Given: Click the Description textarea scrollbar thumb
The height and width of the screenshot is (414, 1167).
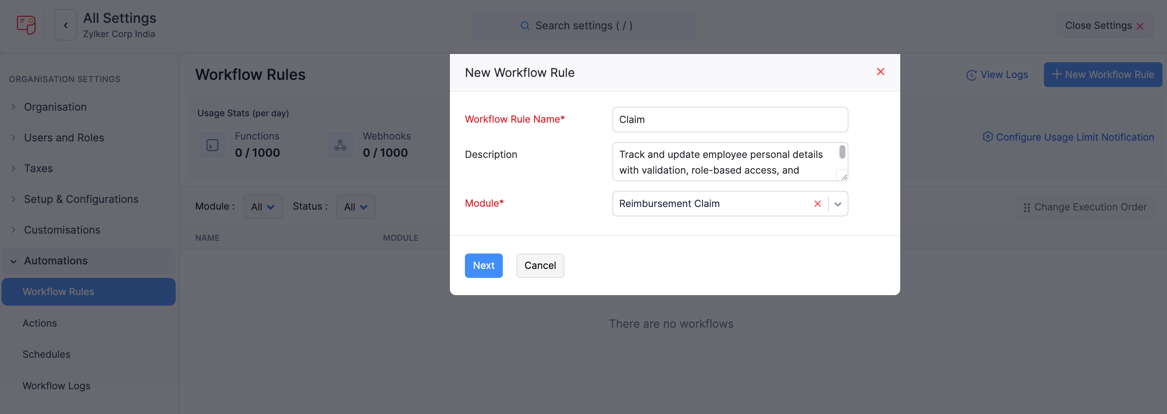Looking at the screenshot, I should [842, 152].
